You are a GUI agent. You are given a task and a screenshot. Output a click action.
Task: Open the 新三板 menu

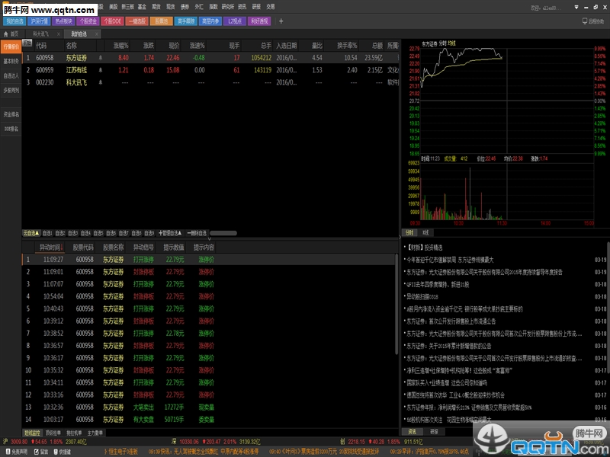click(127, 7)
